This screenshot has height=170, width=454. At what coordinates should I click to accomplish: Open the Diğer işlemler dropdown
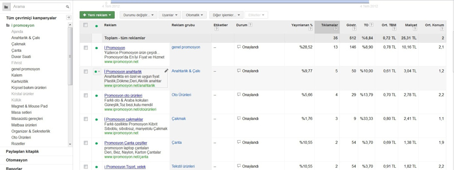tap(226, 15)
